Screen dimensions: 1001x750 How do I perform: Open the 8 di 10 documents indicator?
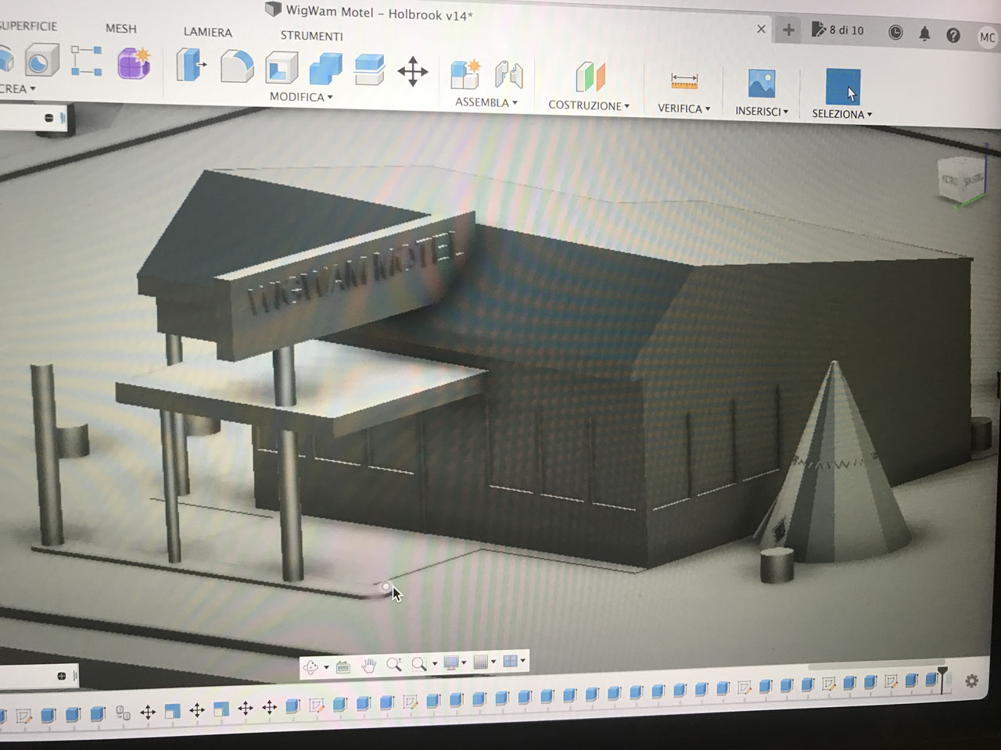pyautogui.click(x=838, y=30)
